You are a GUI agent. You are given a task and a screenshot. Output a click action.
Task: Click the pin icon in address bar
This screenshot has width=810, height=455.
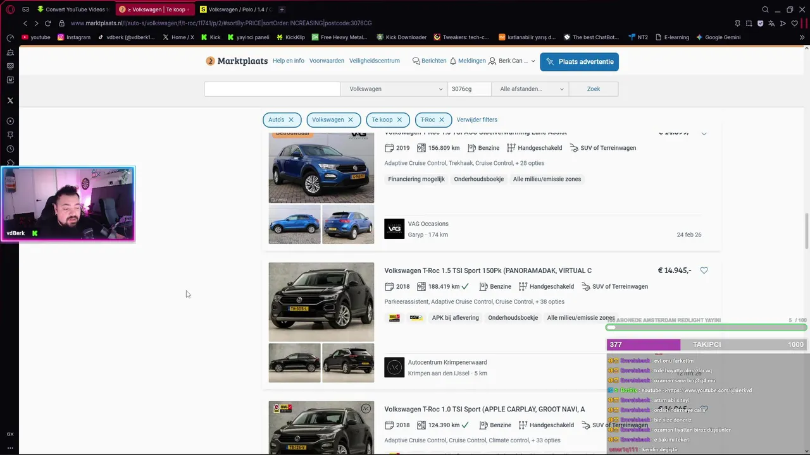[x=737, y=23]
